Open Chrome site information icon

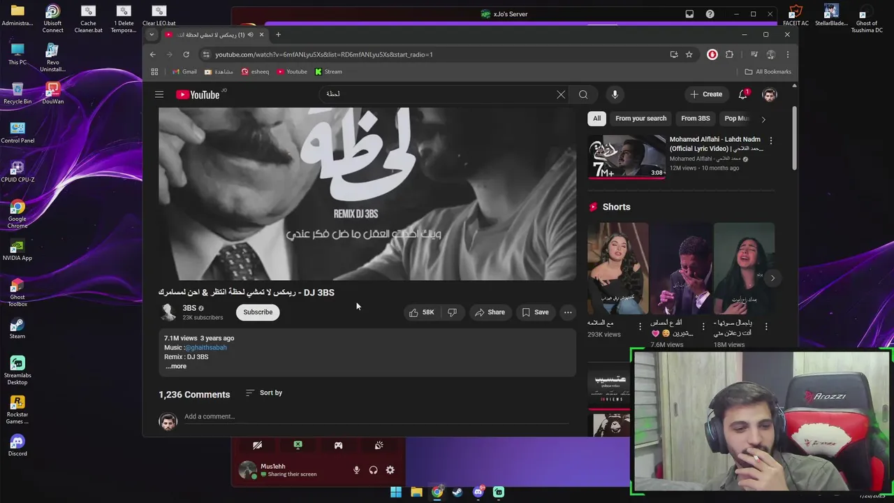206,54
